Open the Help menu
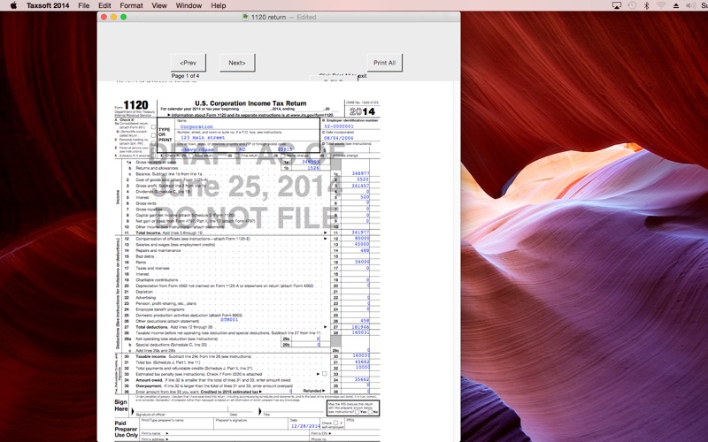Viewport: 708px width, 442px height. tap(218, 5)
